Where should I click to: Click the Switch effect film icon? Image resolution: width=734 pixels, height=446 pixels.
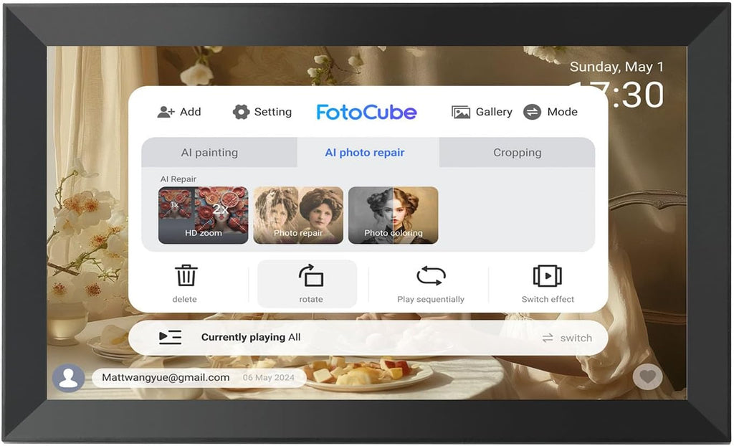point(548,275)
